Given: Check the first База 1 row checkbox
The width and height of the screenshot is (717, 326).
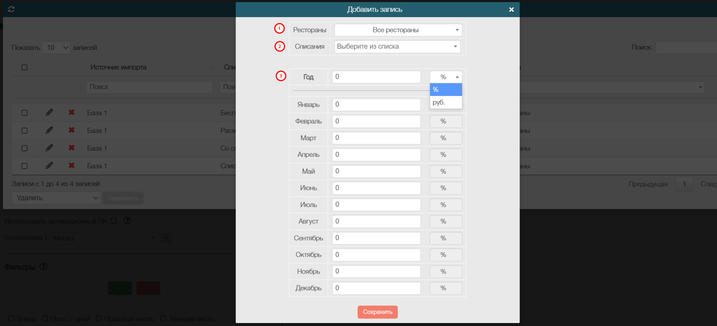Looking at the screenshot, I should click(x=24, y=113).
